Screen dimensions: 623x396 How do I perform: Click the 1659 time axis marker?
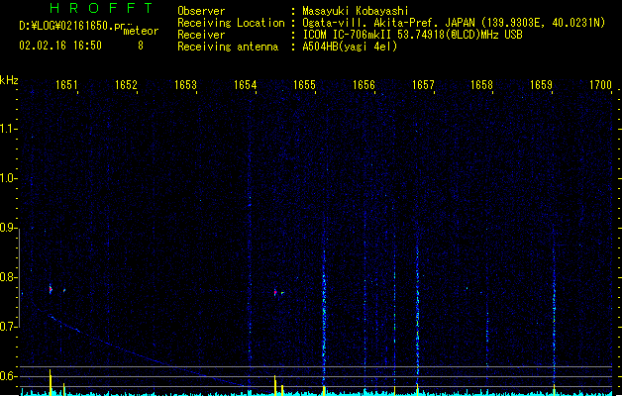click(541, 85)
